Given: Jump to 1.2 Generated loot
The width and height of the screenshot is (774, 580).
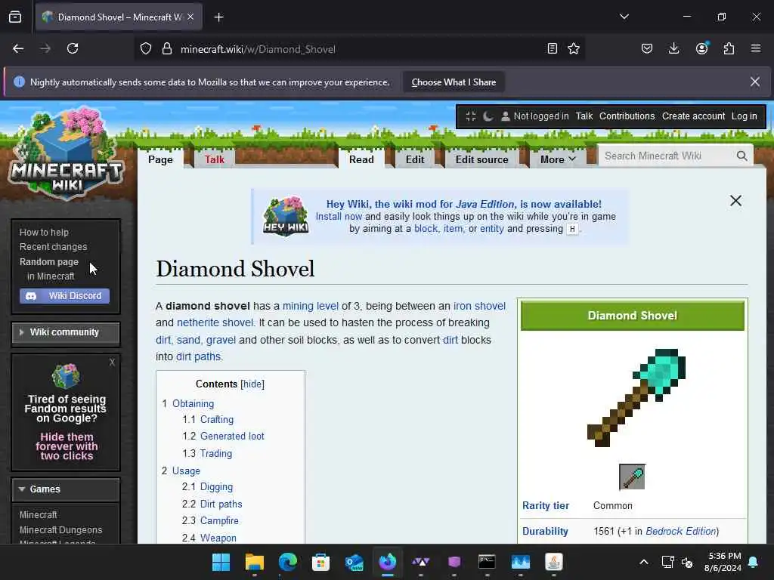Looking at the screenshot, I should pos(232,436).
